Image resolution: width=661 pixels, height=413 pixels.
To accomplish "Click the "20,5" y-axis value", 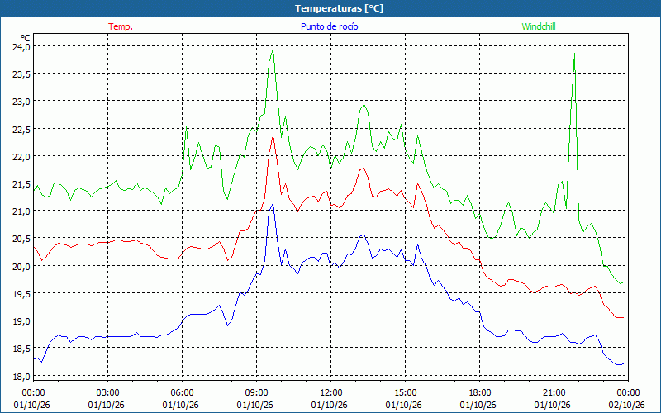I will (21, 239).
